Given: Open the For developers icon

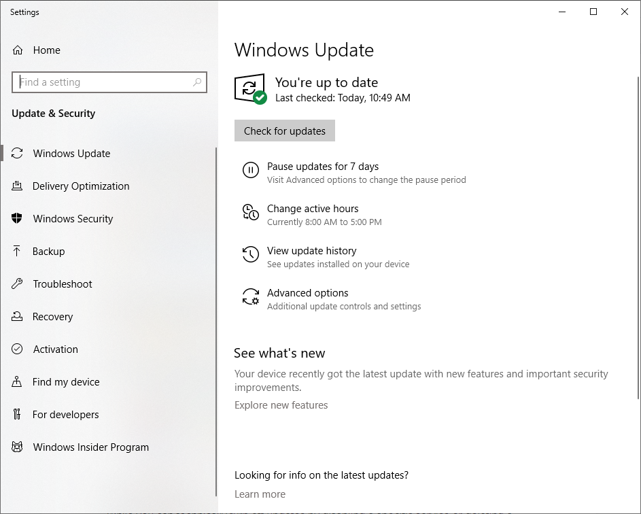Looking at the screenshot, I should 18,414.
